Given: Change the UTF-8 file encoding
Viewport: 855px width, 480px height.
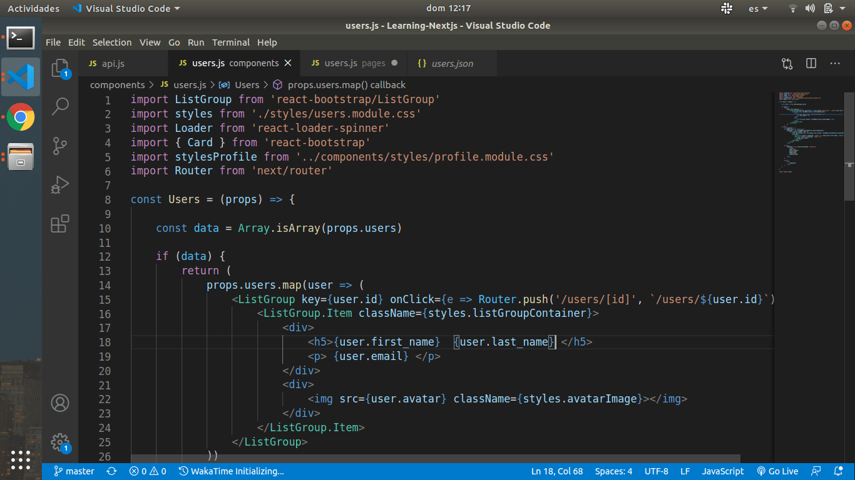Looking at the screenshot, I should pos(656,472).
